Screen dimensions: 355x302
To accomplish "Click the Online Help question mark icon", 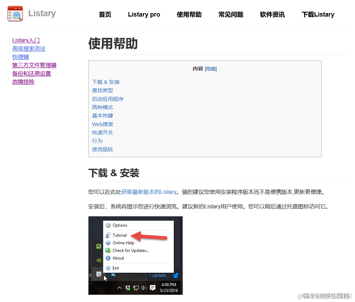I will tap(108, 243).
